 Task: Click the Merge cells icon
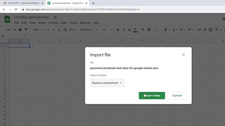[155, 30]
